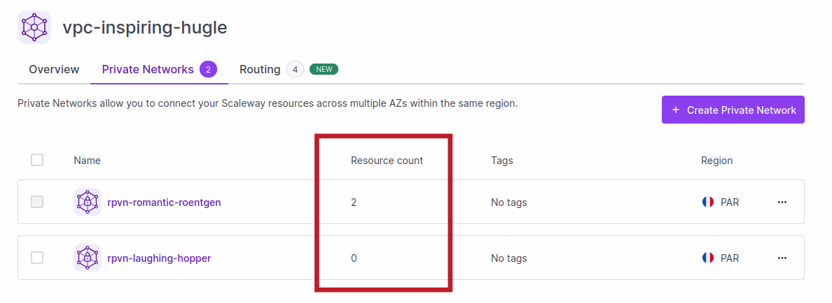Click the rpvn-romantic-roentgen network icon
Image resolution: width=832 pixels, height=303 pixels.
pyautogui.click(x=87, y=202)
